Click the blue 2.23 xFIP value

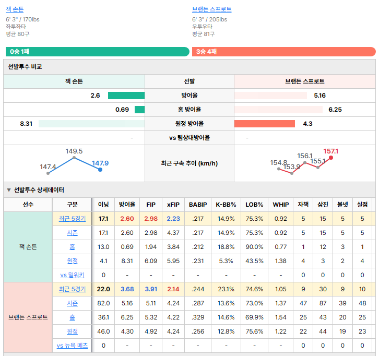[173, 219]
